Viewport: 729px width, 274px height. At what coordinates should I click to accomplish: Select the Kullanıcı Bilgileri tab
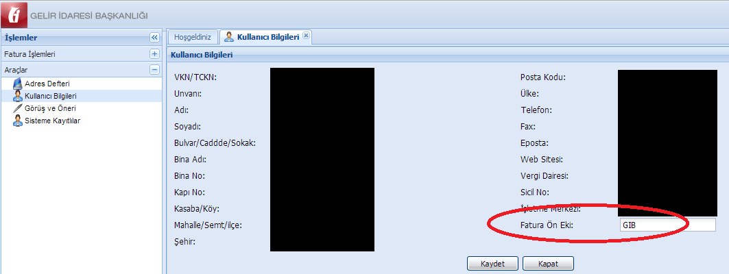coord(265,37)
